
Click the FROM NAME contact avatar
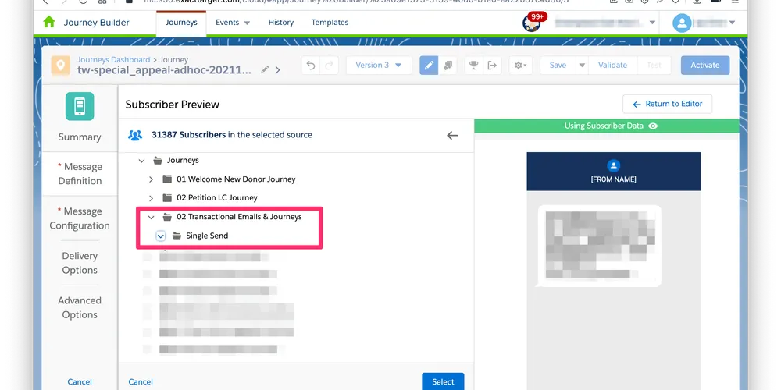614,165
